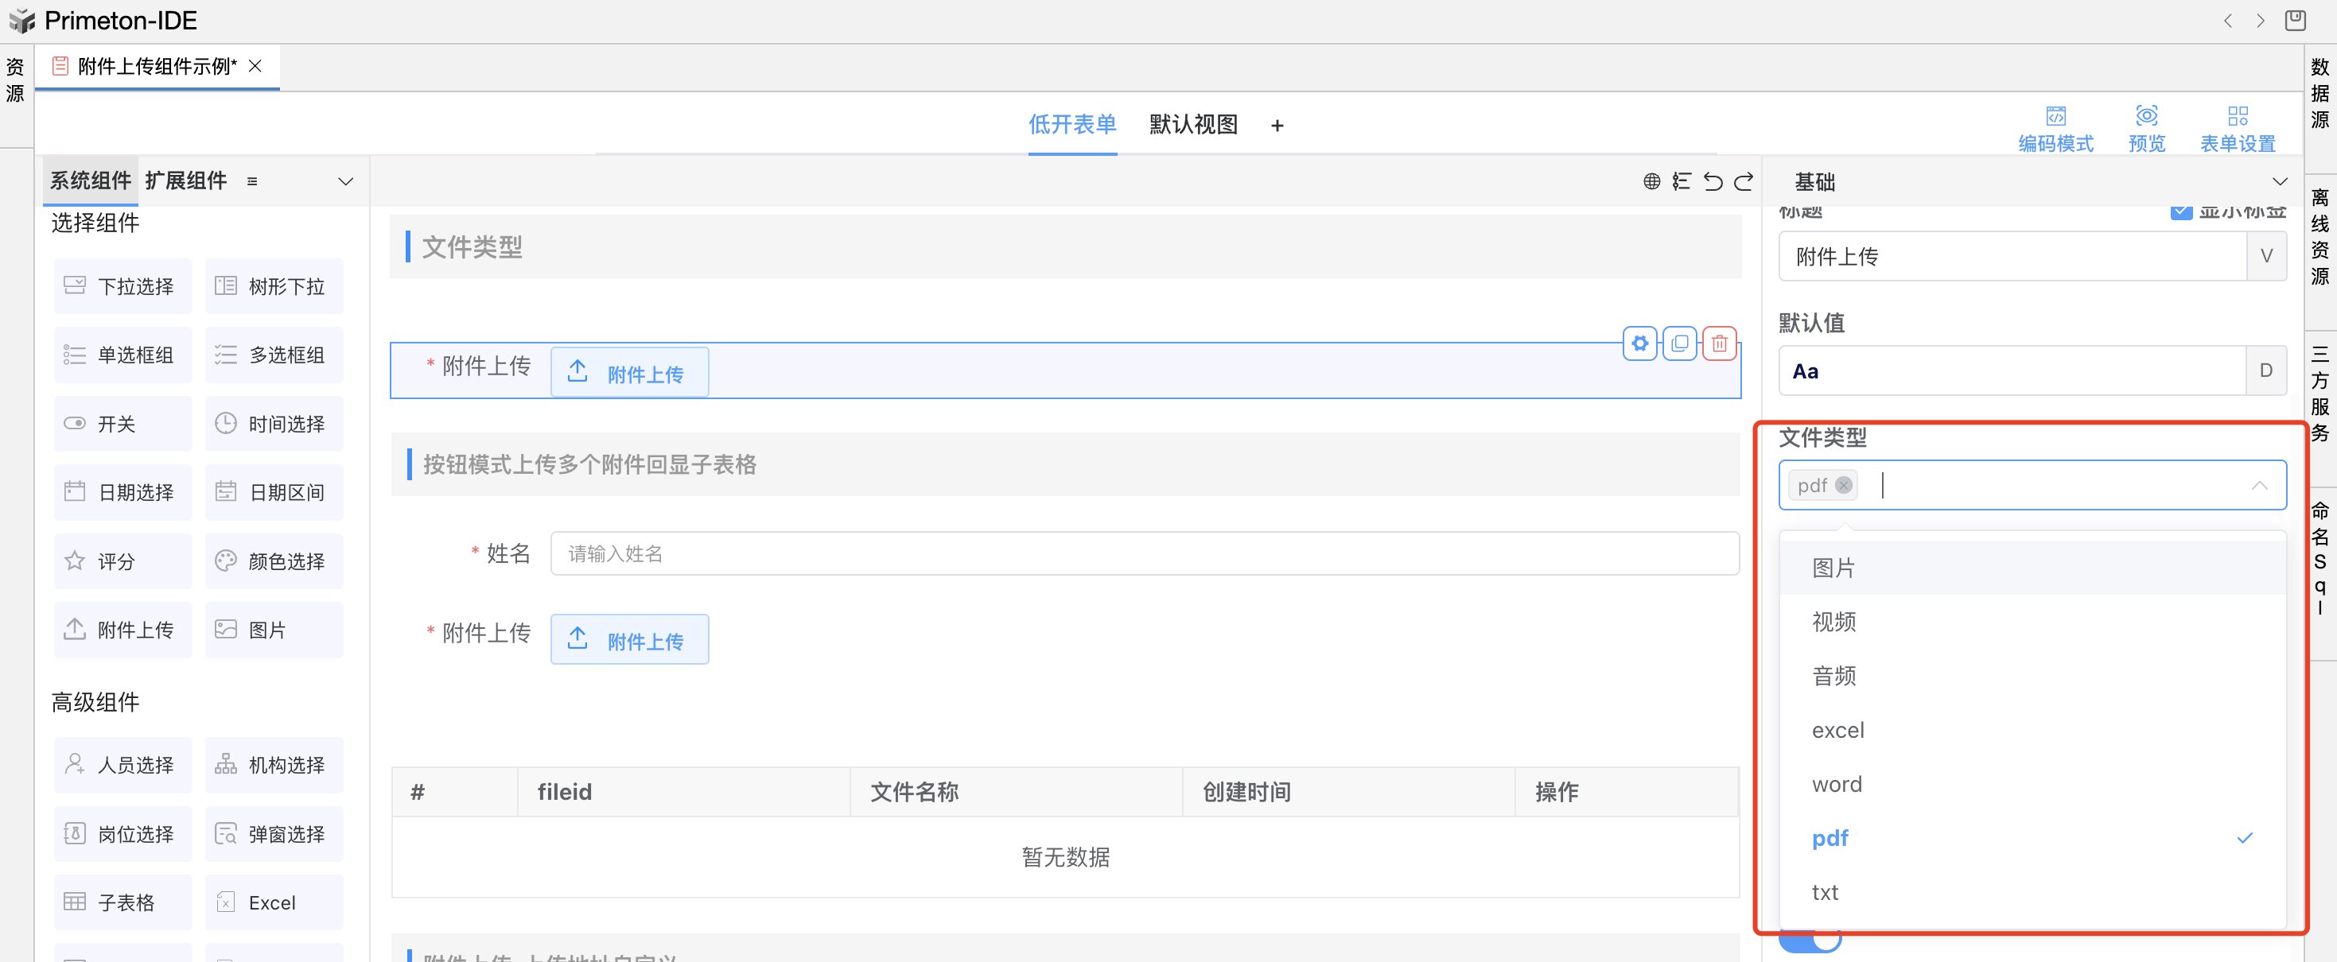The image size is (2337, 962).
Task: Click the undo arrow icon
Action: [x=1712, y=181]
